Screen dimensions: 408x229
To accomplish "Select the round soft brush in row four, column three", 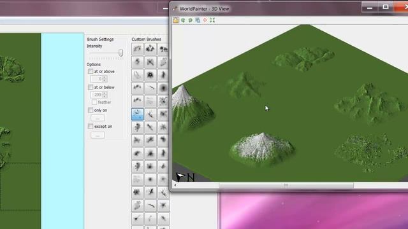I will point(163,88).
